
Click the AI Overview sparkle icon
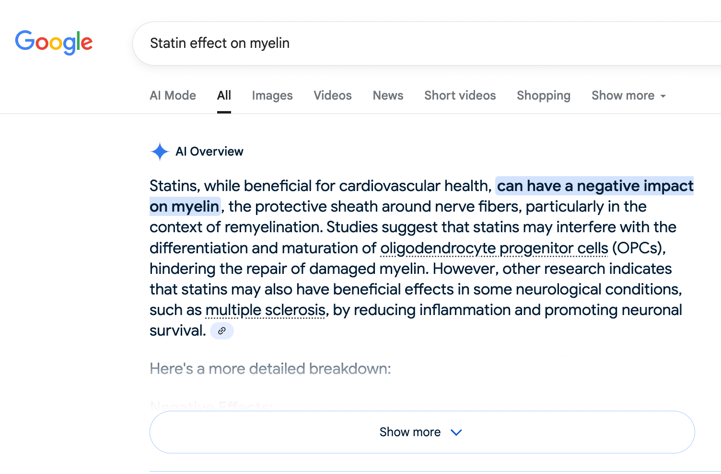[160, 151]
